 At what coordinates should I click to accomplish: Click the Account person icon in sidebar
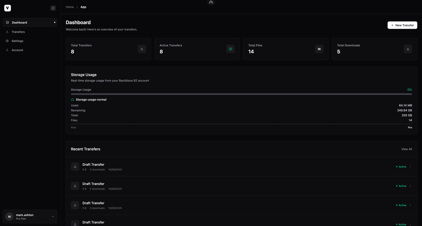pos(7,50)
